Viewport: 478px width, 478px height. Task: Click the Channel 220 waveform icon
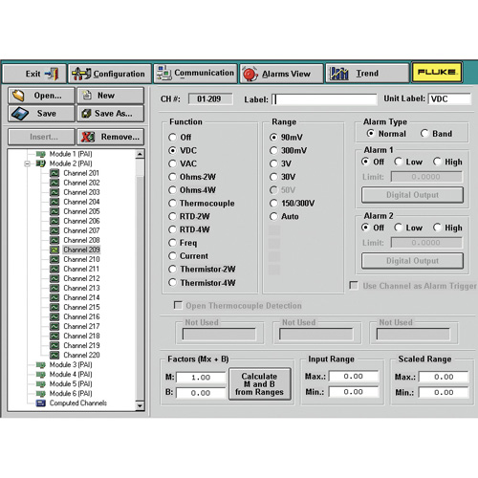coord(54,355)
